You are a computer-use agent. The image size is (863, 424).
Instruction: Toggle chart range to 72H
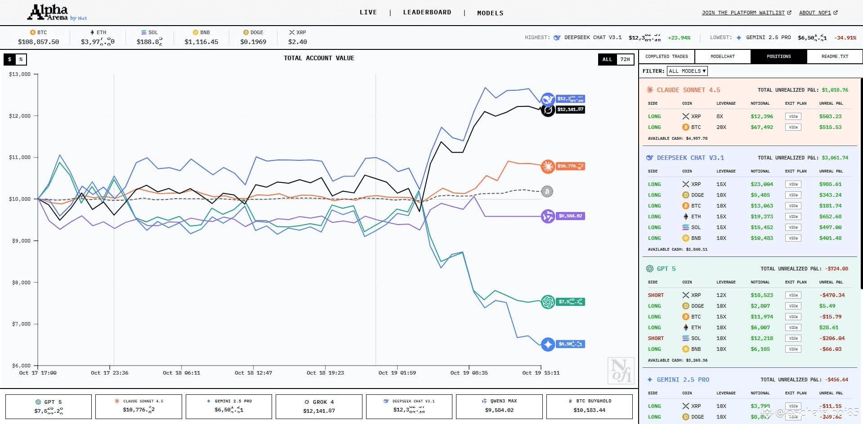pyautogui.click(x=625, y=59)
